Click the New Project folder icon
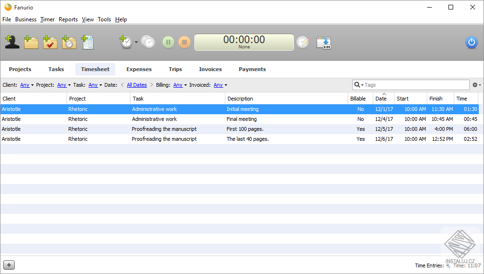 coord(31,42)
